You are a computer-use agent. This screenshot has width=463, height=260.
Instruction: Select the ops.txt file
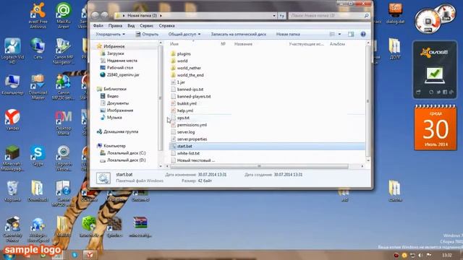tap(183, 118)
